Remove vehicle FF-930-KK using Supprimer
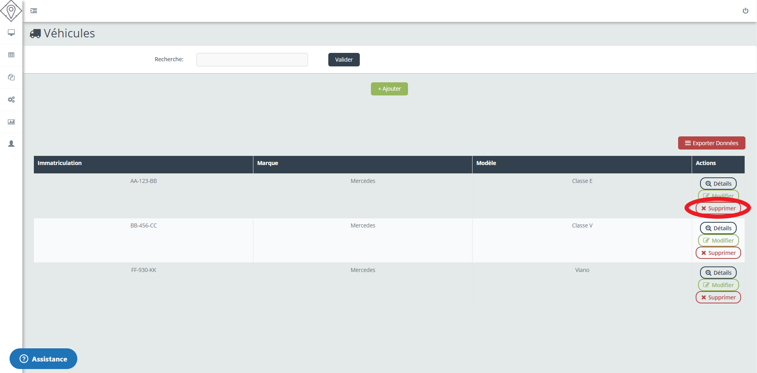 coord(718,297)
